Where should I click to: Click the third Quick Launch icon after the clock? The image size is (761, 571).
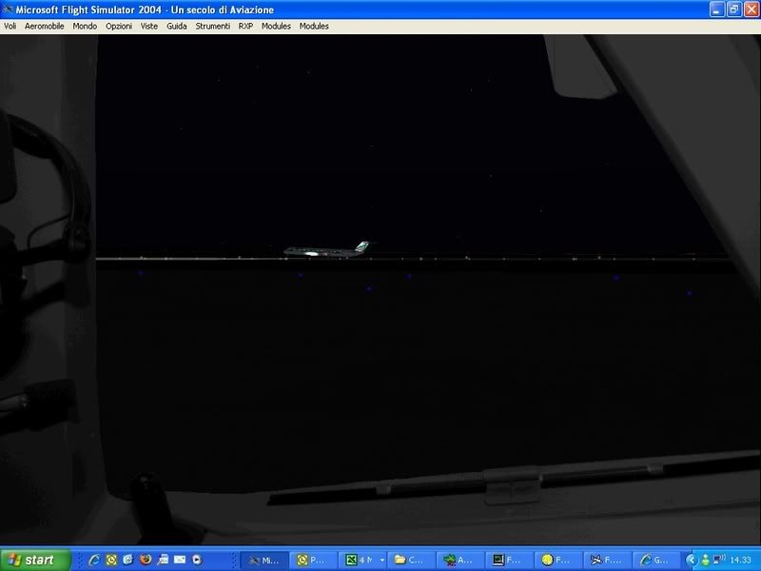click(163, 560)
